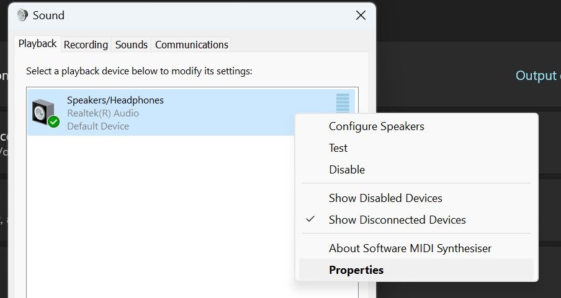Go to the Communications tab
The width and height of the screenshot is (561, 298).
click(192, 45)
